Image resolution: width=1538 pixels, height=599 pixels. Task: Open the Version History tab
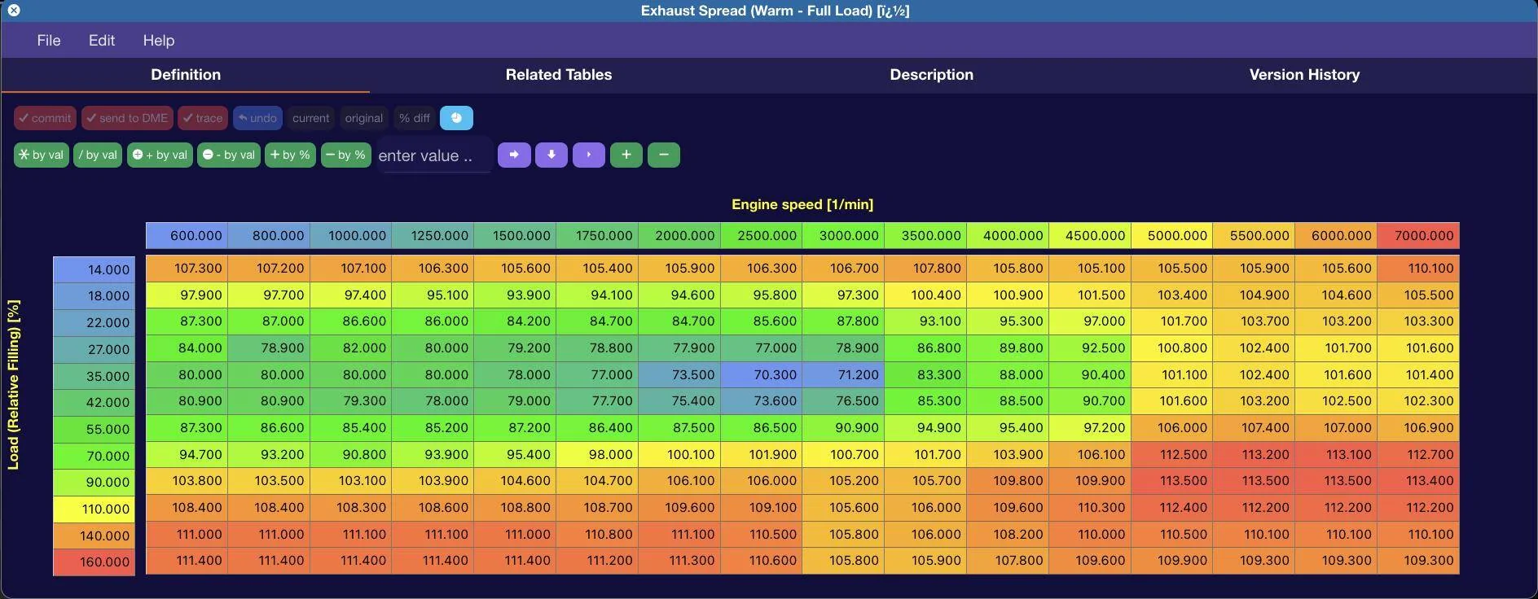1304,75
